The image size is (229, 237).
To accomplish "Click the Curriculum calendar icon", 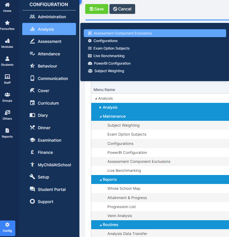I will [x=32, y=103].
